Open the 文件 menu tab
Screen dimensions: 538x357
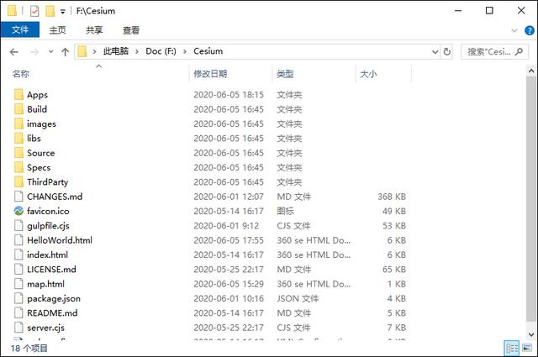coord(20,30)
